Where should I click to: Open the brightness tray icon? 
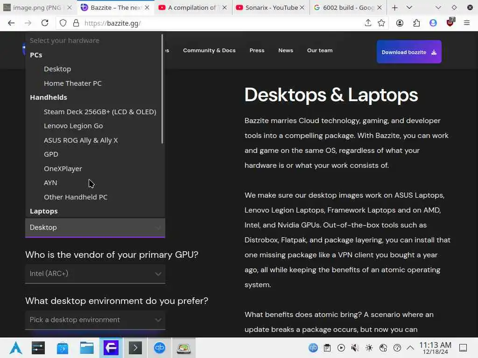(x=369, y=348)
